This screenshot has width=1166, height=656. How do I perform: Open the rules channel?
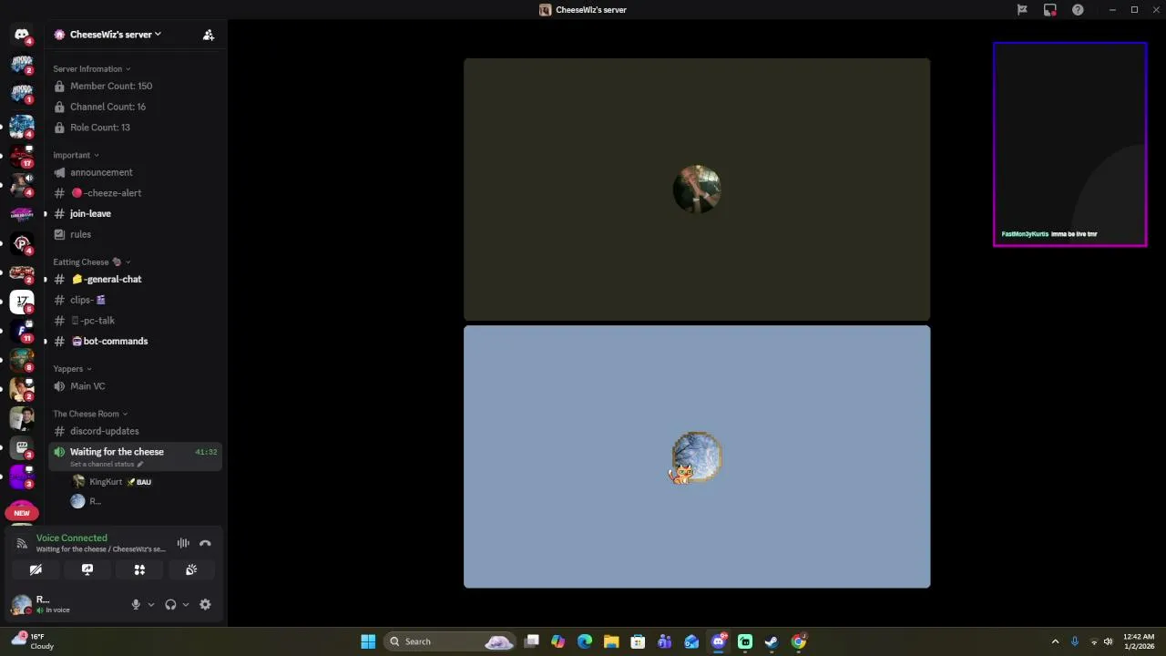(136, 234)
